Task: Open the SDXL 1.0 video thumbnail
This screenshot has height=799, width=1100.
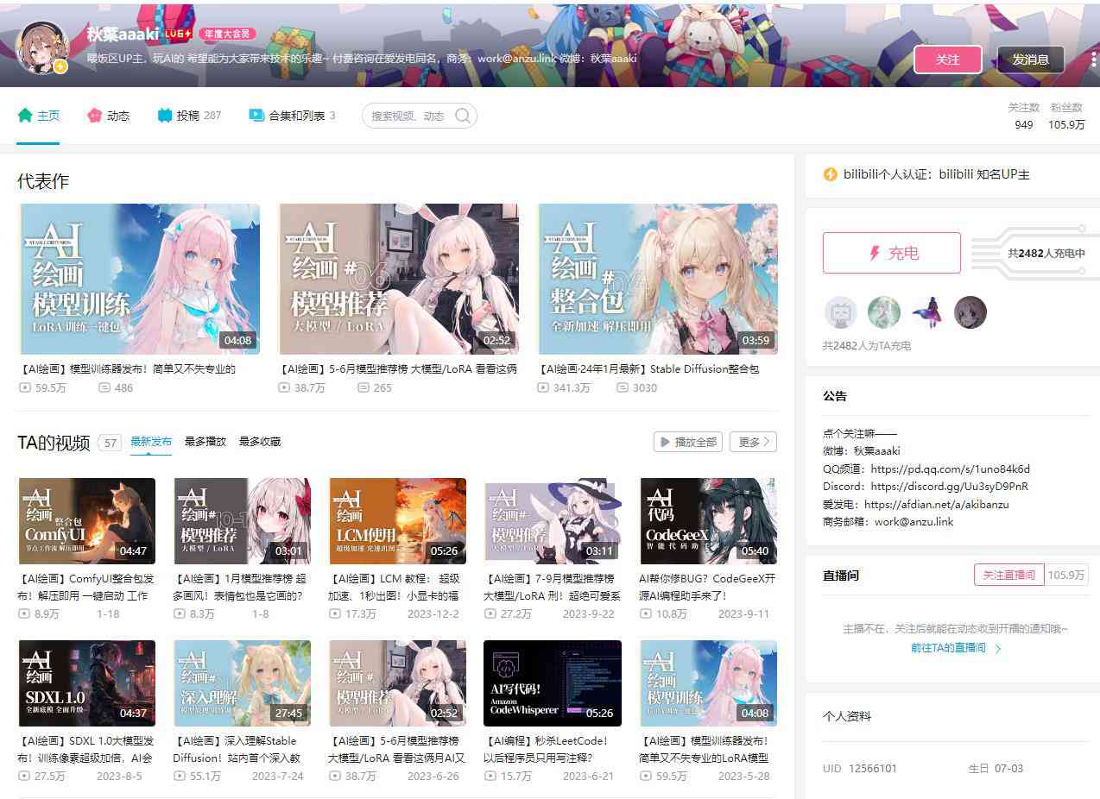Action: [x=87, y=683]
